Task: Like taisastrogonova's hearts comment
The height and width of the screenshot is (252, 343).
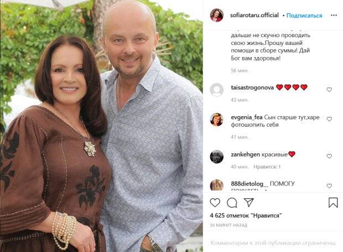Action: (329, 90)
